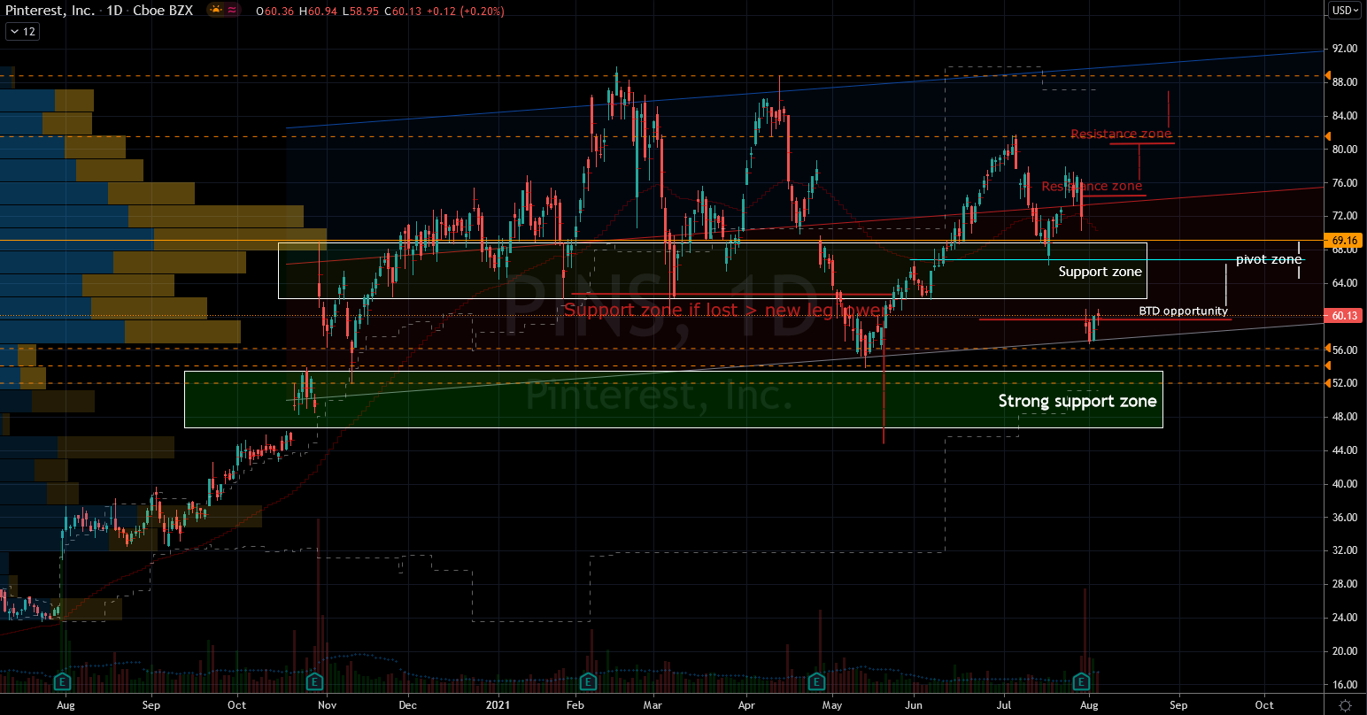Select the lower Resistance zone label
Screen dimensions: 1367x715
(x=1092, y=187)
